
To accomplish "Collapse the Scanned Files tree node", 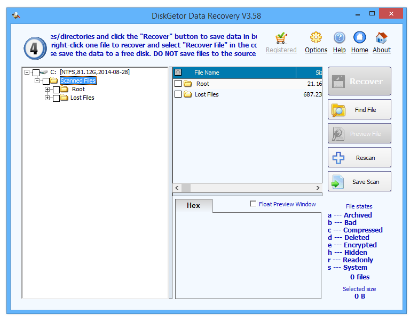I will 37,80.
